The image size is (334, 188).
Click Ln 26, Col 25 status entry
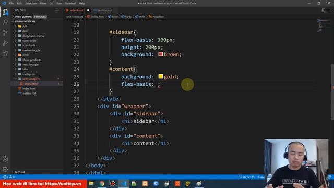[x=247, y=177]
